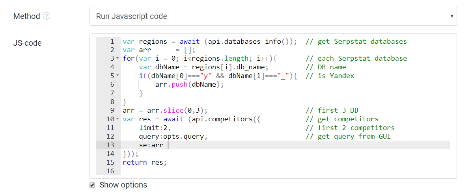Click the comment "// is Yandex"
The width and height of the screenshot is (470, 193).
(x=330, y=76)
